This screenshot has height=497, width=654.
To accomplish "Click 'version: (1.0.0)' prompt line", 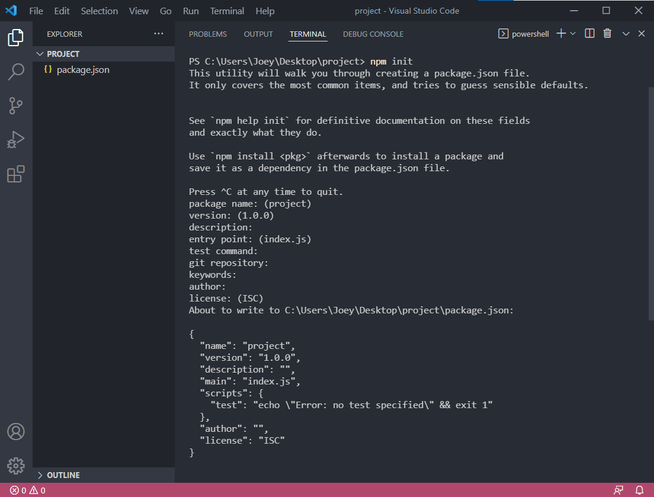I will coord(231,215).
